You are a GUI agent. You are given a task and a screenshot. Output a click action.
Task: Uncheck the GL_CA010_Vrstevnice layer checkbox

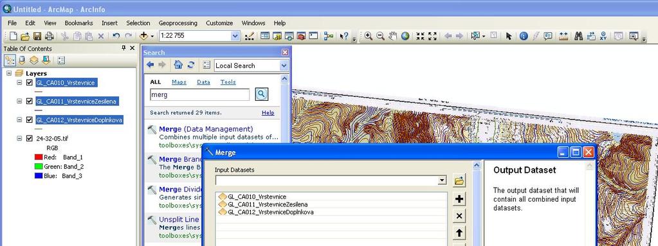point(30,83)
